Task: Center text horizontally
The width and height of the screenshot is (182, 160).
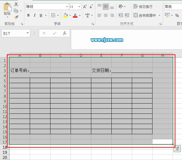Action: (106, 15)
